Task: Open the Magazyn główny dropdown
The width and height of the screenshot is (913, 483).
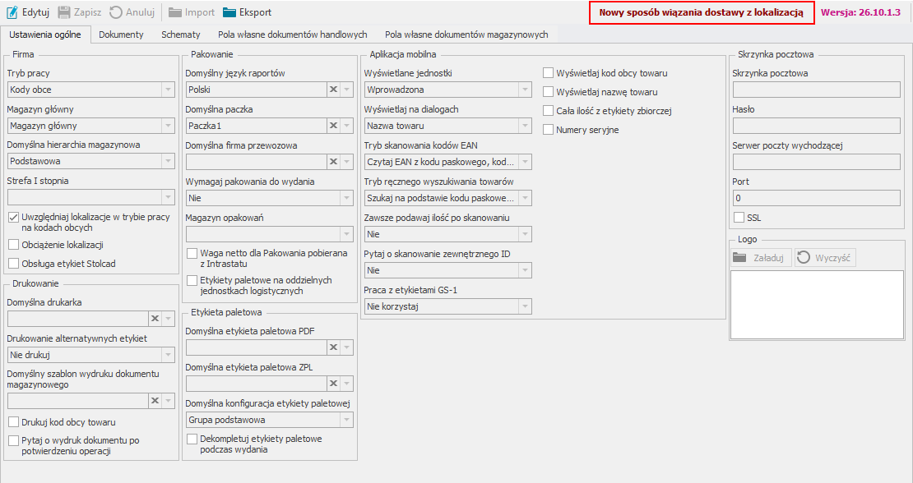Action: tap(169, 126)
